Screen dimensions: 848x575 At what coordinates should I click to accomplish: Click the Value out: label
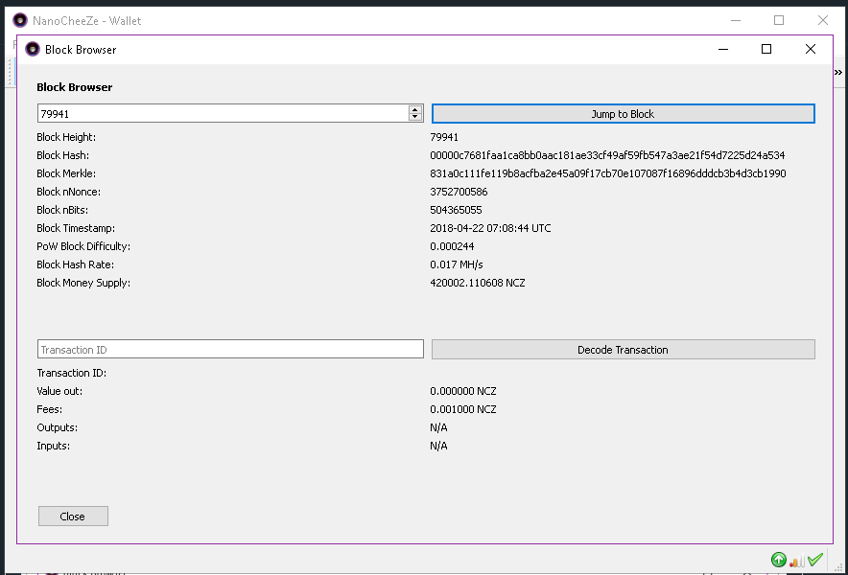[x=59, y=391]
